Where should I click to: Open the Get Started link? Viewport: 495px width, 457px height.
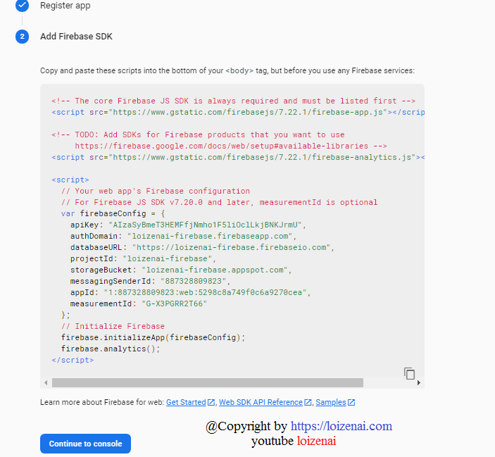pyautogui.click(x=186, y=402)
